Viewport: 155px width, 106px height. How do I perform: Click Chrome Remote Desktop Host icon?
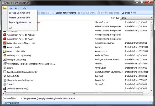5,80
